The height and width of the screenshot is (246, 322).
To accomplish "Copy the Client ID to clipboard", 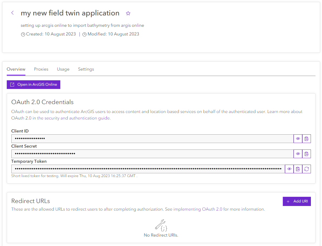I will pos(306,139).
